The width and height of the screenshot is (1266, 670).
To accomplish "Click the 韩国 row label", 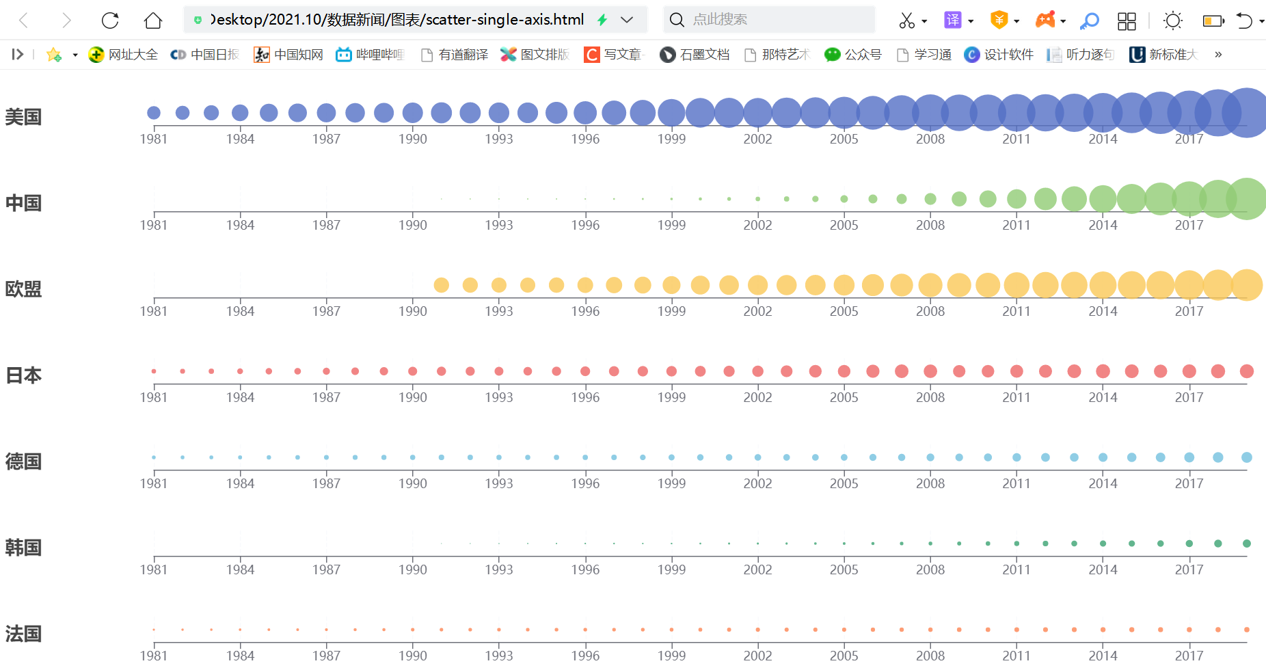I will tap(23, 548).
